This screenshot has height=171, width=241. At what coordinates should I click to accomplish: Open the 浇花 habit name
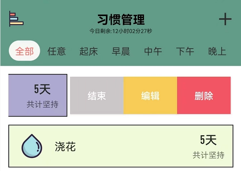tap(65, 147)
